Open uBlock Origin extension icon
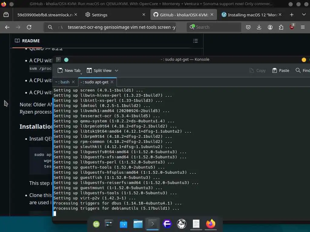 [x=292, y=27]
